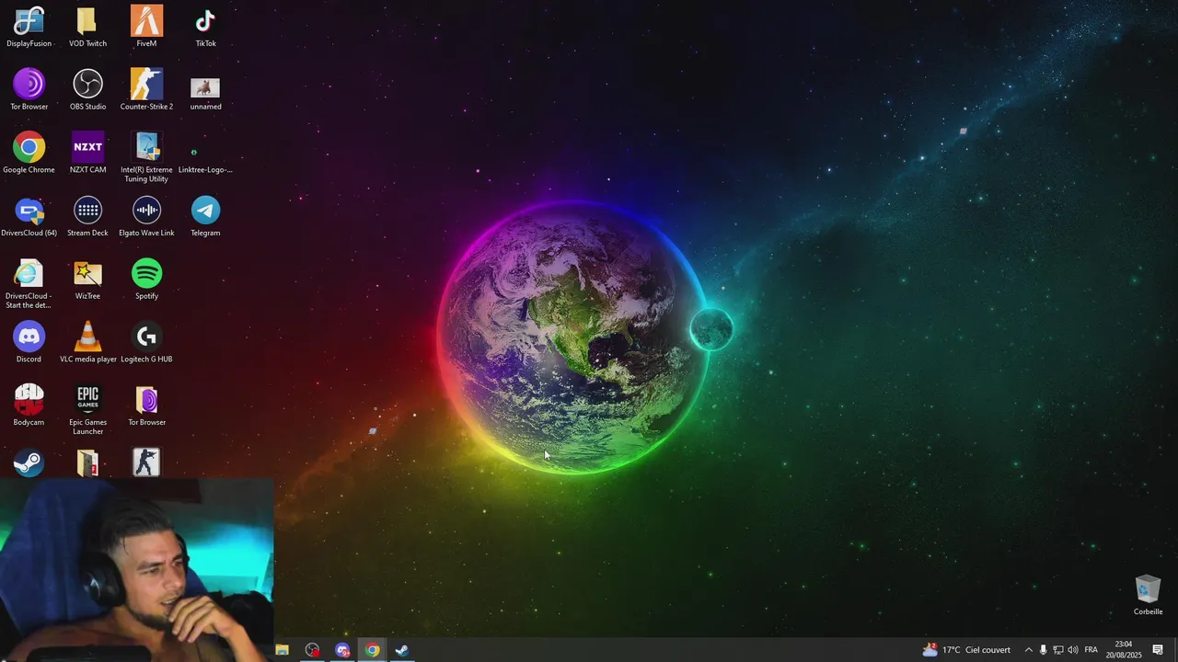This screenshot has width=1178, height=662.
Task: Launch Logitech G HUB from the desktop
Action: click(146, 343)
